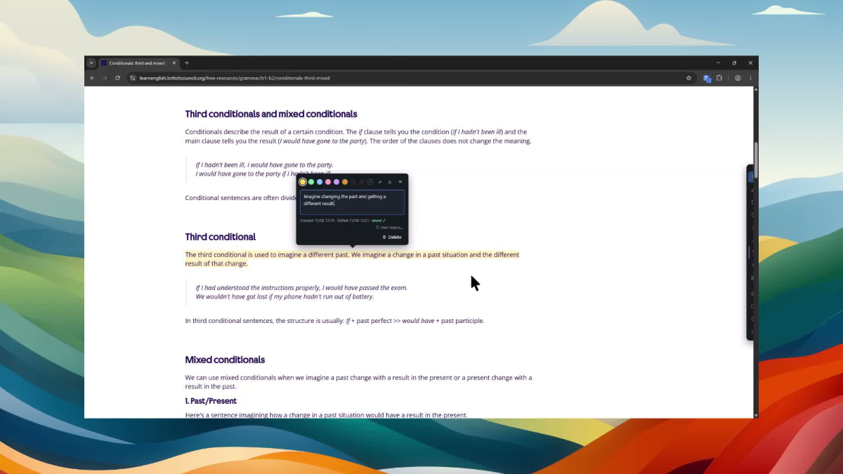Select the orange highlight color
The image size is (843, 474).
coord(345,182)
